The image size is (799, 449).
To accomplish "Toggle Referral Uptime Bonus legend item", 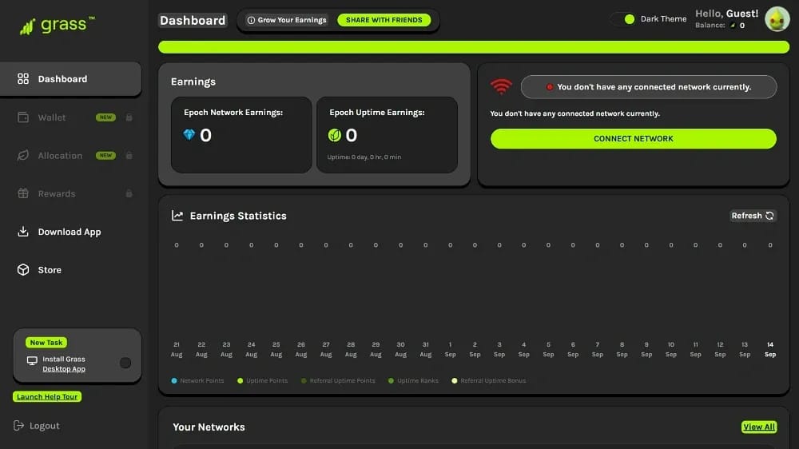I will click(489, 381).
